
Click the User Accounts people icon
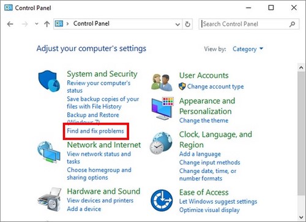[x=162, y=82]
